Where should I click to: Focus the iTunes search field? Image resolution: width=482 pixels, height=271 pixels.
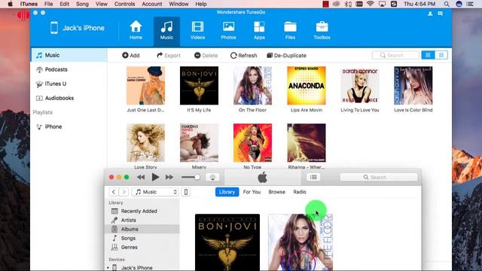pos(379,178)
